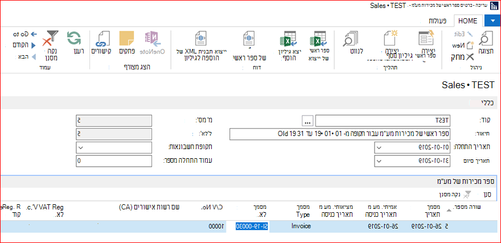Click נקה מסנן clear filter ribbon icon

[x=51, y=39]
